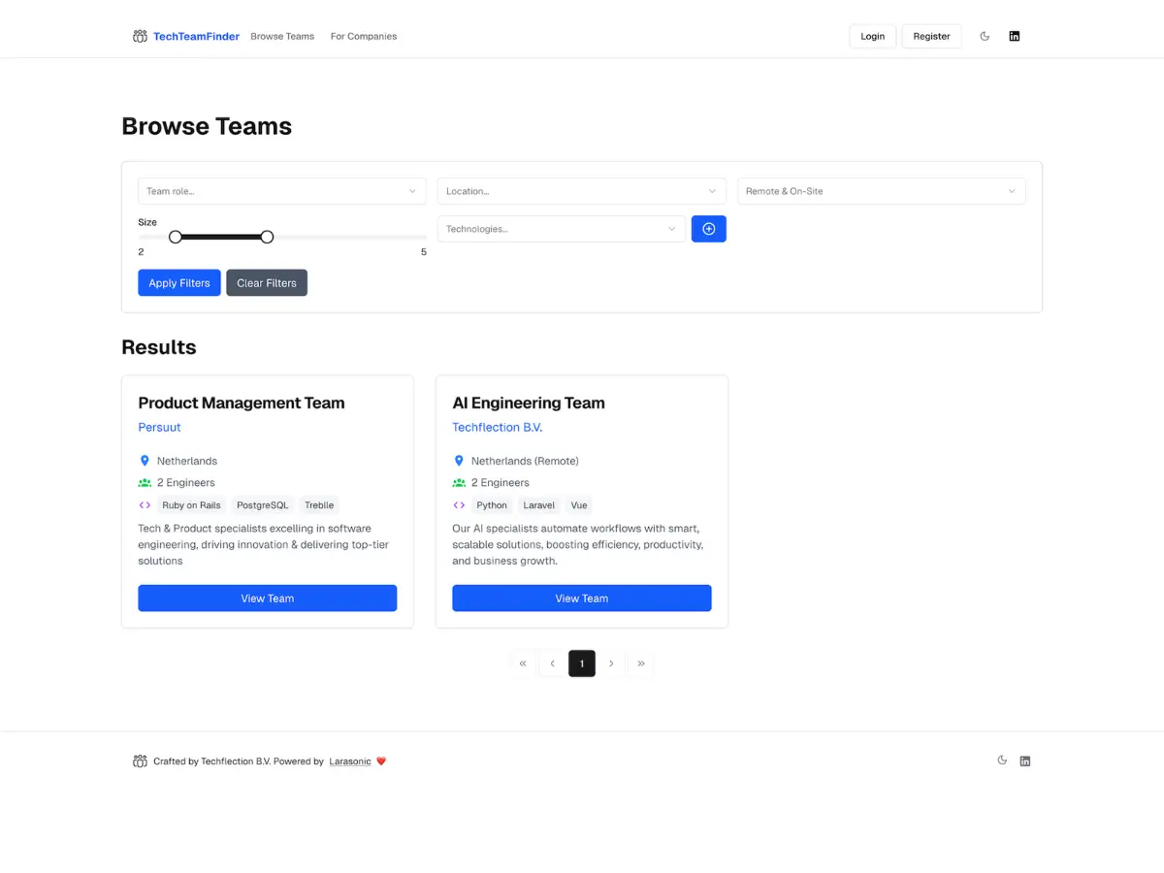This screenshot has width=1164, height=873.
Task: Click the LinkedIn icon in the footer
Action: click(x=1025, y=760)
